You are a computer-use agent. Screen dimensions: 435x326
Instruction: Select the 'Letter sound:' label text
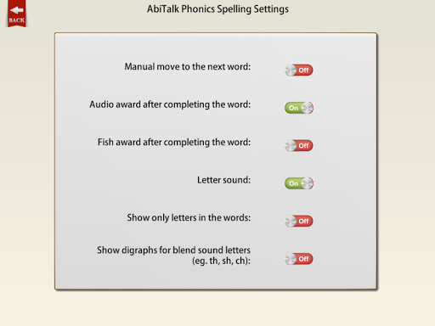[223, 180]
